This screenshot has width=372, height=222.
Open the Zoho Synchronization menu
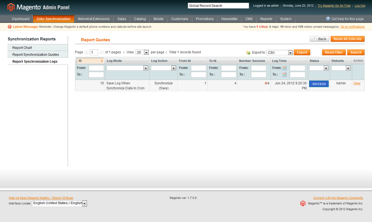tap(53, 19)
